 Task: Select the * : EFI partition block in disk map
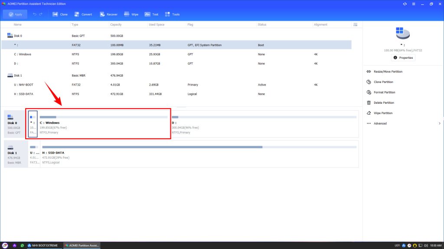[x=33, y=124]
